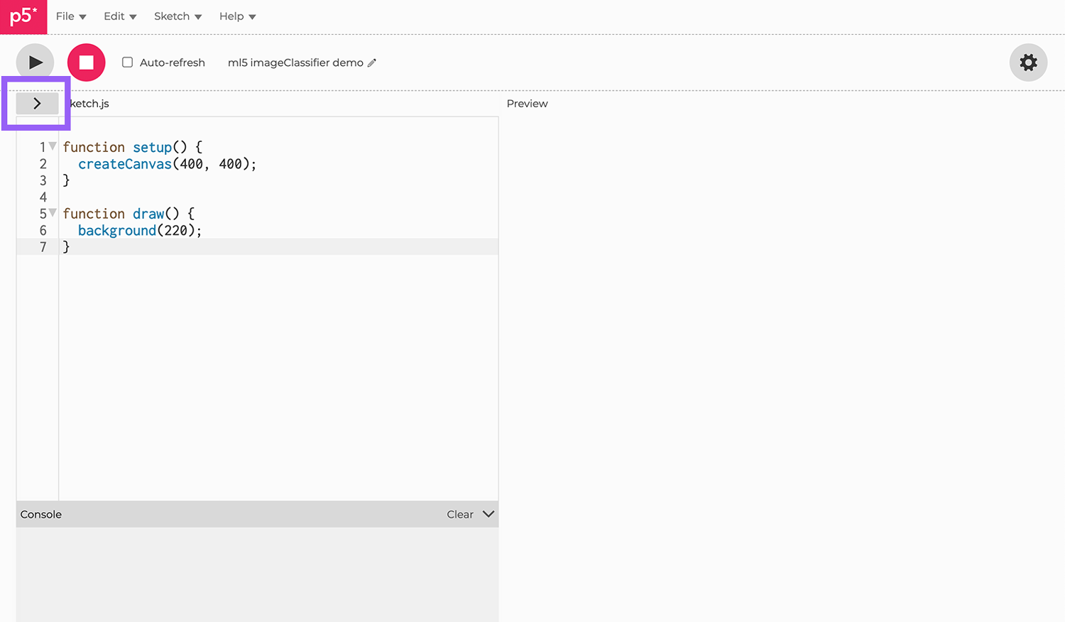
Task: Fold the setup function at line 1
Action: (53, 146)
